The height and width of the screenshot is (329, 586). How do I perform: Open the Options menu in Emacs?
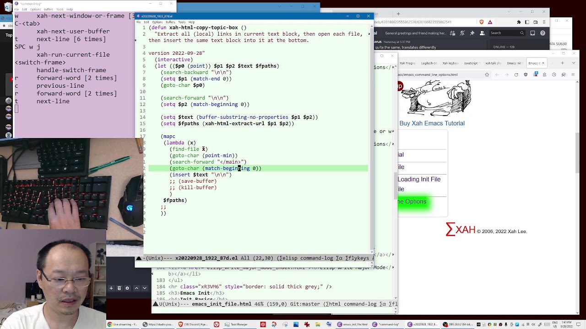[157, 21]
